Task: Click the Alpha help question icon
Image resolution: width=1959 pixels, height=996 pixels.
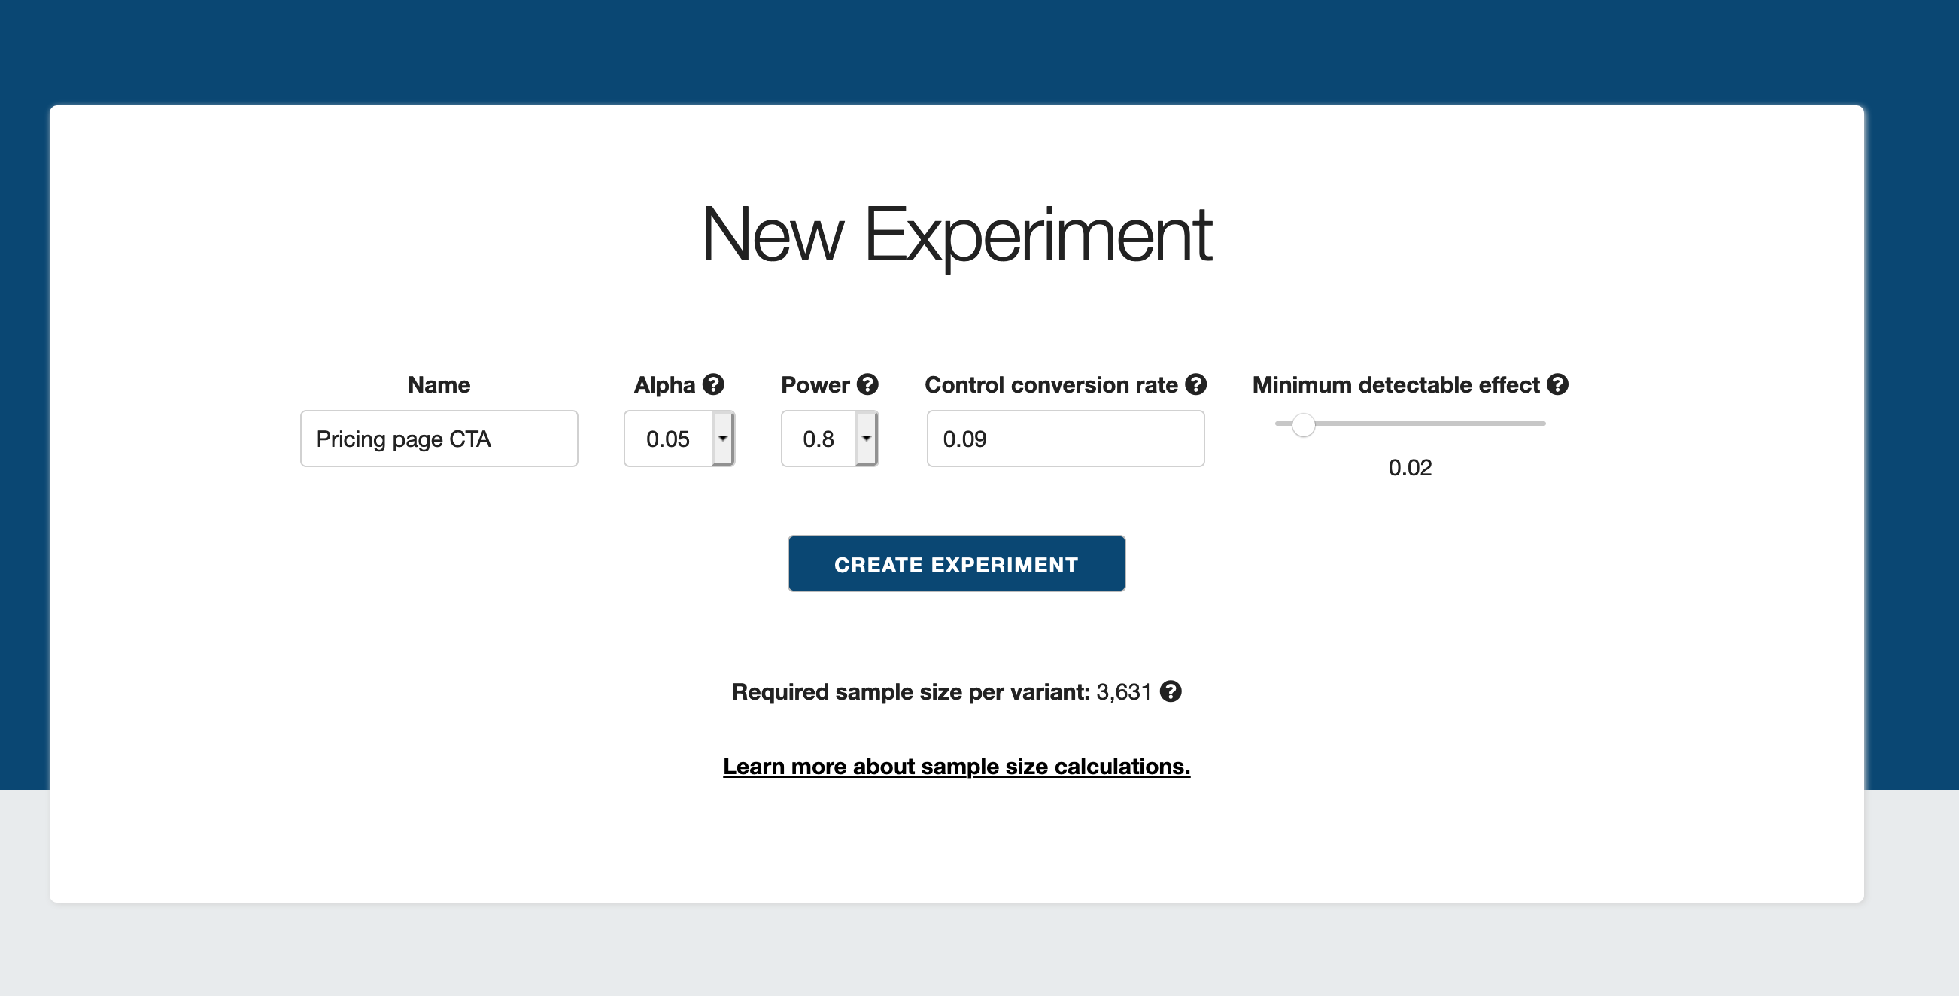Action: pyautogui.click(x=712, y=384)
